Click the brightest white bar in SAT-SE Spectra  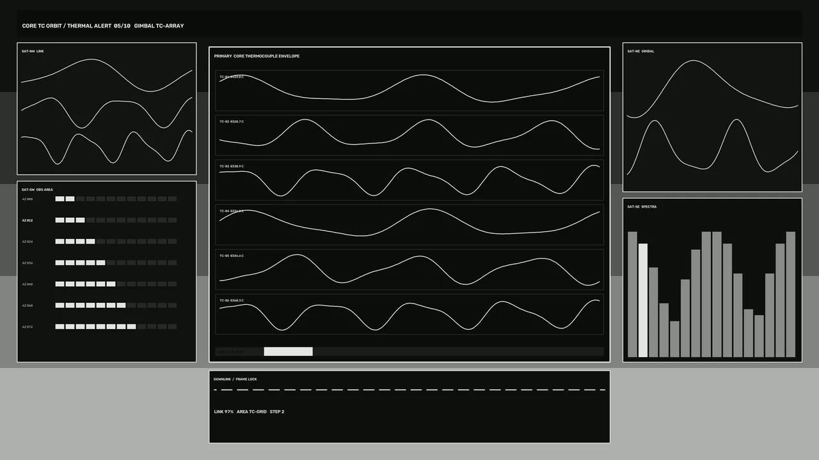click(643, 300)
